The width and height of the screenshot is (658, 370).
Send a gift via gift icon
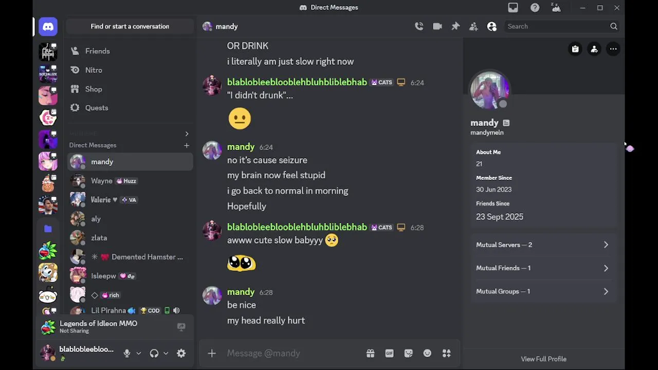pos(370,353)
